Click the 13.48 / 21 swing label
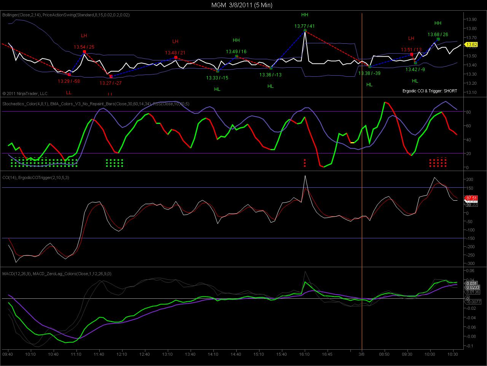Image resolution: width=487 pixels, height=366 pixels. point(175,53)
